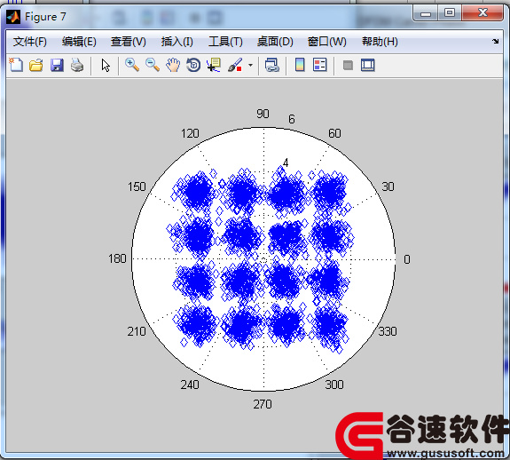Activate the Brush data tool
510x460 pixels.
coord(235,65)
